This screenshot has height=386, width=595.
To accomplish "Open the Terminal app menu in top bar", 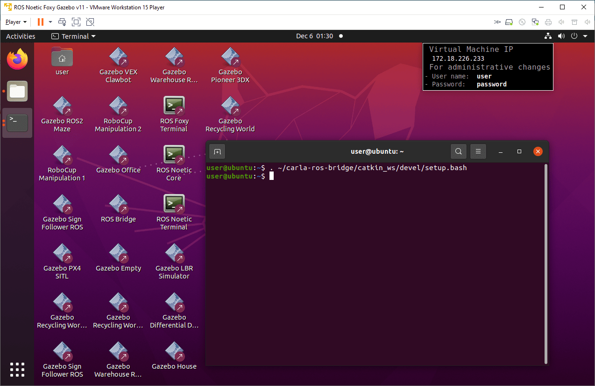I will 73,36.
